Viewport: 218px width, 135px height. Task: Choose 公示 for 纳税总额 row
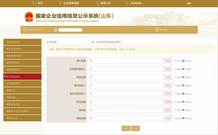(176, 118)
